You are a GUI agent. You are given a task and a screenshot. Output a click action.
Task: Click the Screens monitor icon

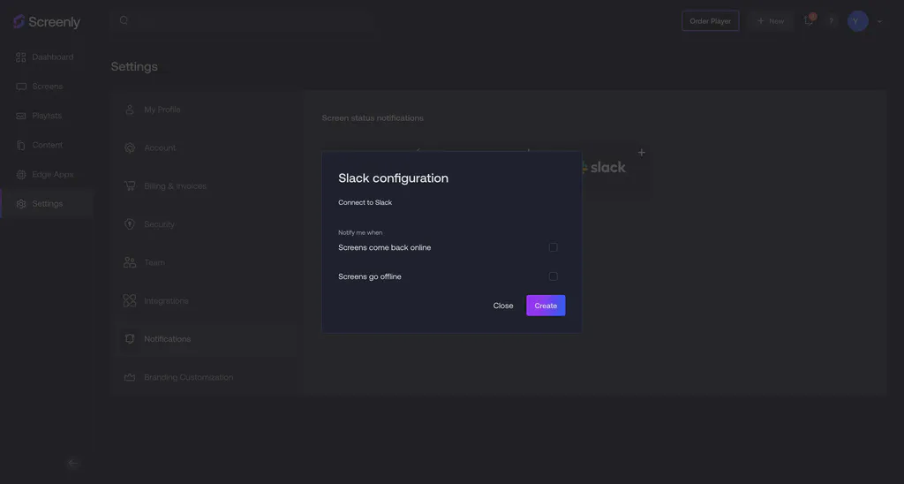tap(21, 87)
